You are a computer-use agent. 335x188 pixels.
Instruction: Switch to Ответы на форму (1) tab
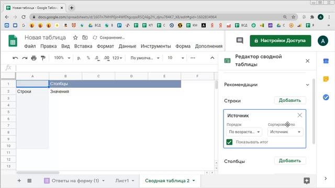[75, 181]
